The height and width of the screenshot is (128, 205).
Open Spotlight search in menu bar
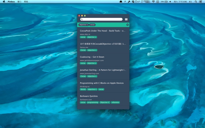pyautogui.click(x=196, y=2)
